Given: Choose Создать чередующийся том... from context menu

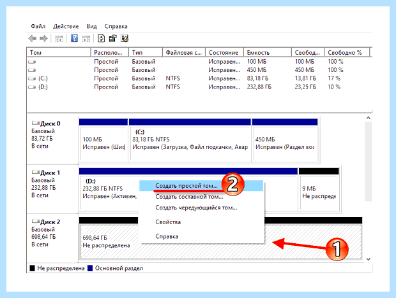Looking at the screenshot, I should [201, 208].
